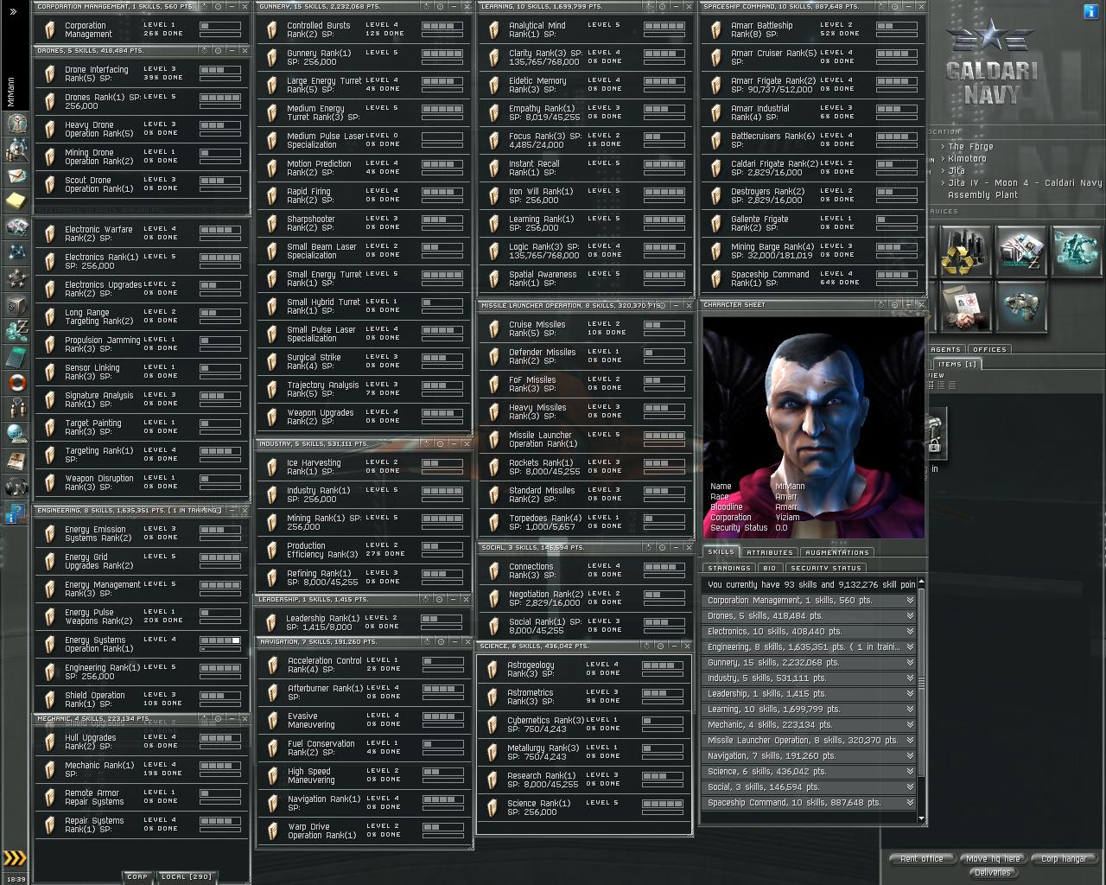
Task: Expand the Spaceship Command skill group chevron
Action: 910,803
